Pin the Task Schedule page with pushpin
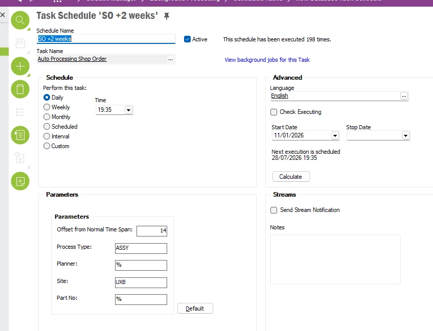The width and height of the screenshot is (433, 331). 167,16
